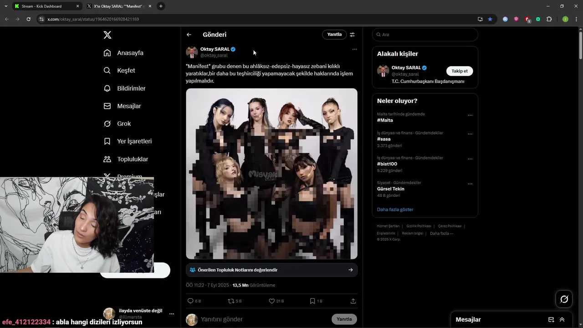Screen dimensions: 583x328
Task: Close the Kick Dashboard tab
Action: tap(77, 6)
